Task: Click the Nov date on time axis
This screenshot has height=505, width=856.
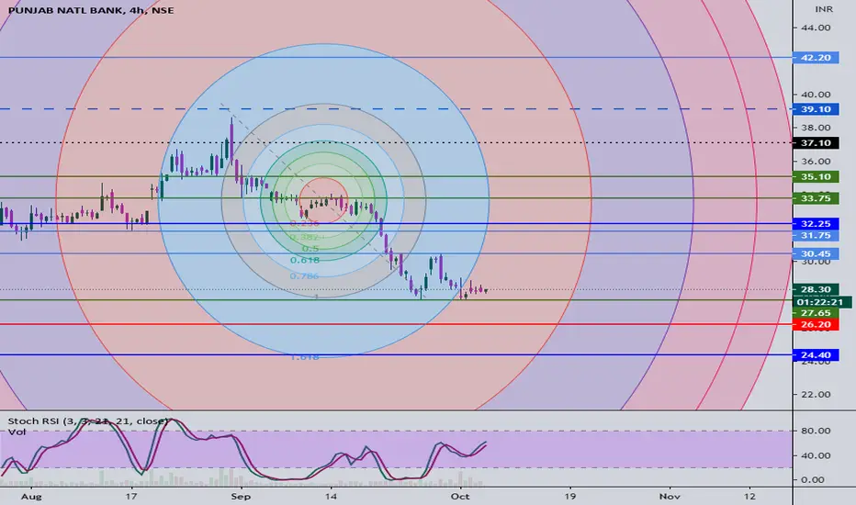Action: [x=670, y=496]
